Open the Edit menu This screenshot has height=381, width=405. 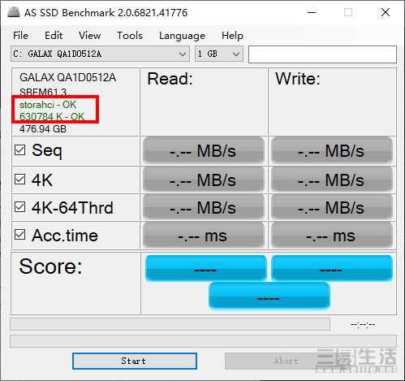pos(54,36)
